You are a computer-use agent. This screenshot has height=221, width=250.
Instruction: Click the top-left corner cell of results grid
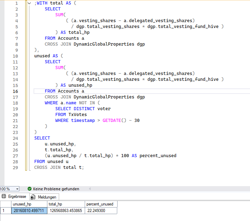(x=6, y=204)
